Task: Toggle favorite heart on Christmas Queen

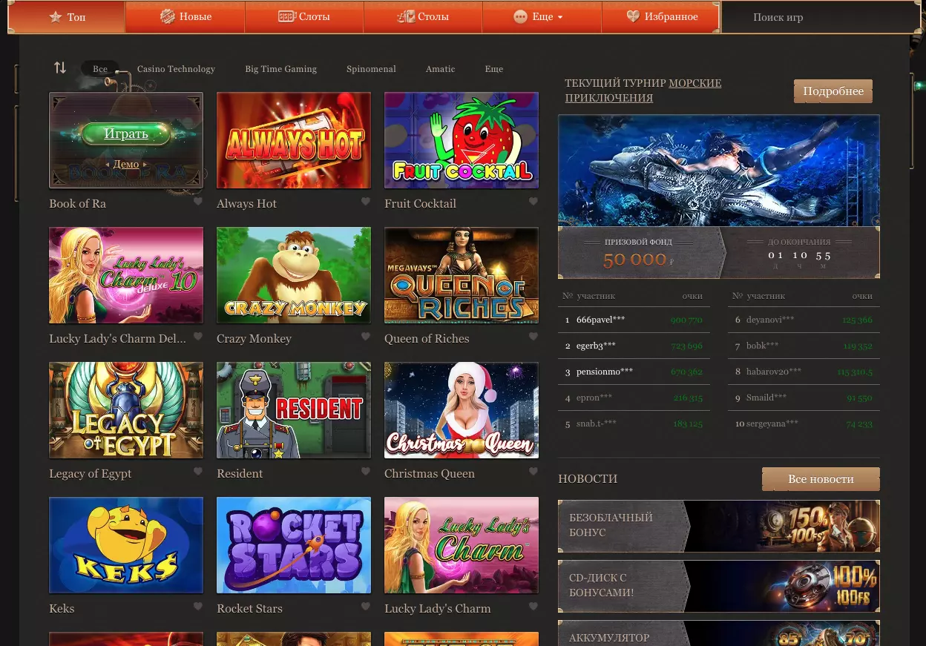Action: click(533, 471)
